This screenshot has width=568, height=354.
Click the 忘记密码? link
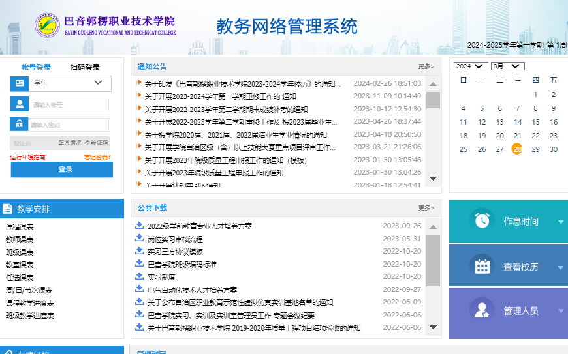tap(97, 157)
